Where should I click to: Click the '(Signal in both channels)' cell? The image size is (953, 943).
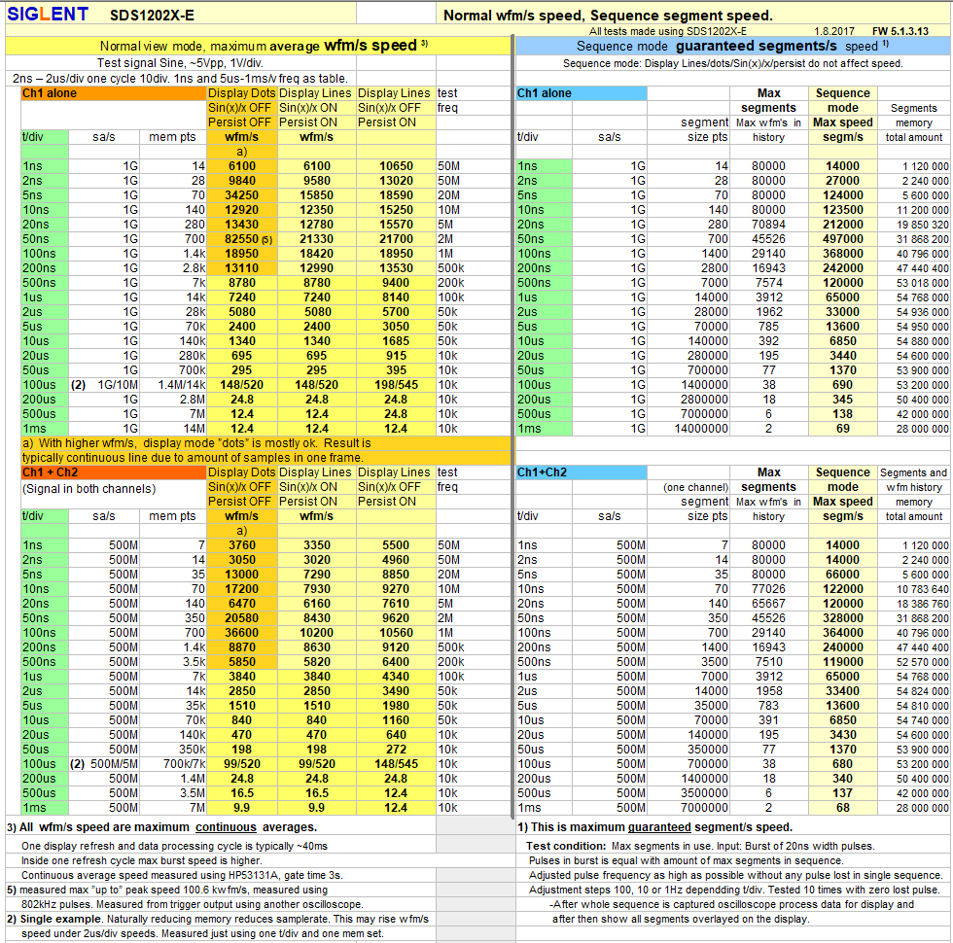pyautogui.click(x=88, y=488)
